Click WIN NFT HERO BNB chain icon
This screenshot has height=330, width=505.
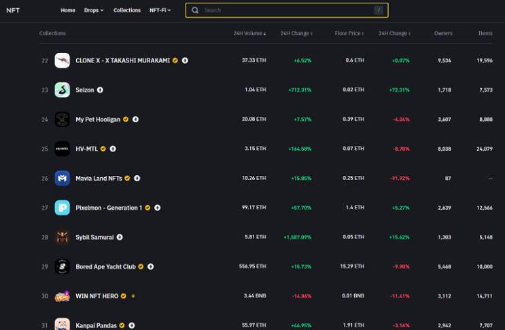point(133,296)
